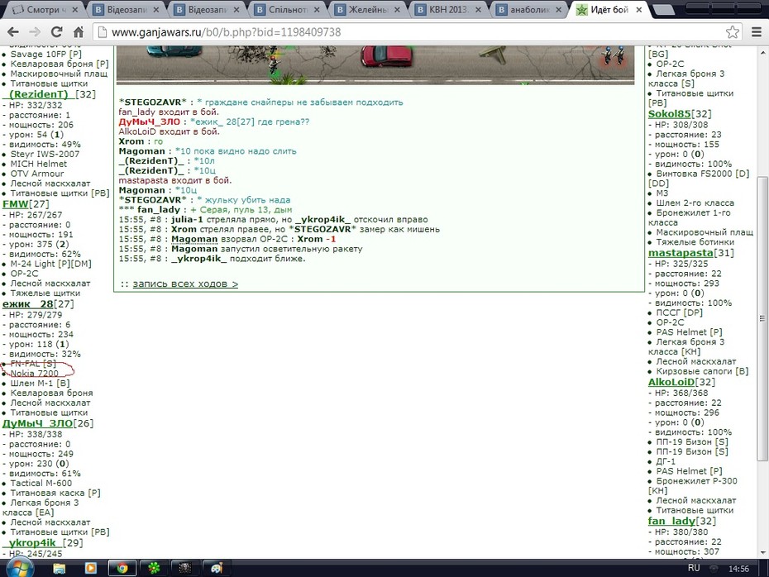Viewport: 769px width, 577px height.
Task: Reload the ganjawars page
Action: (57, 32)
